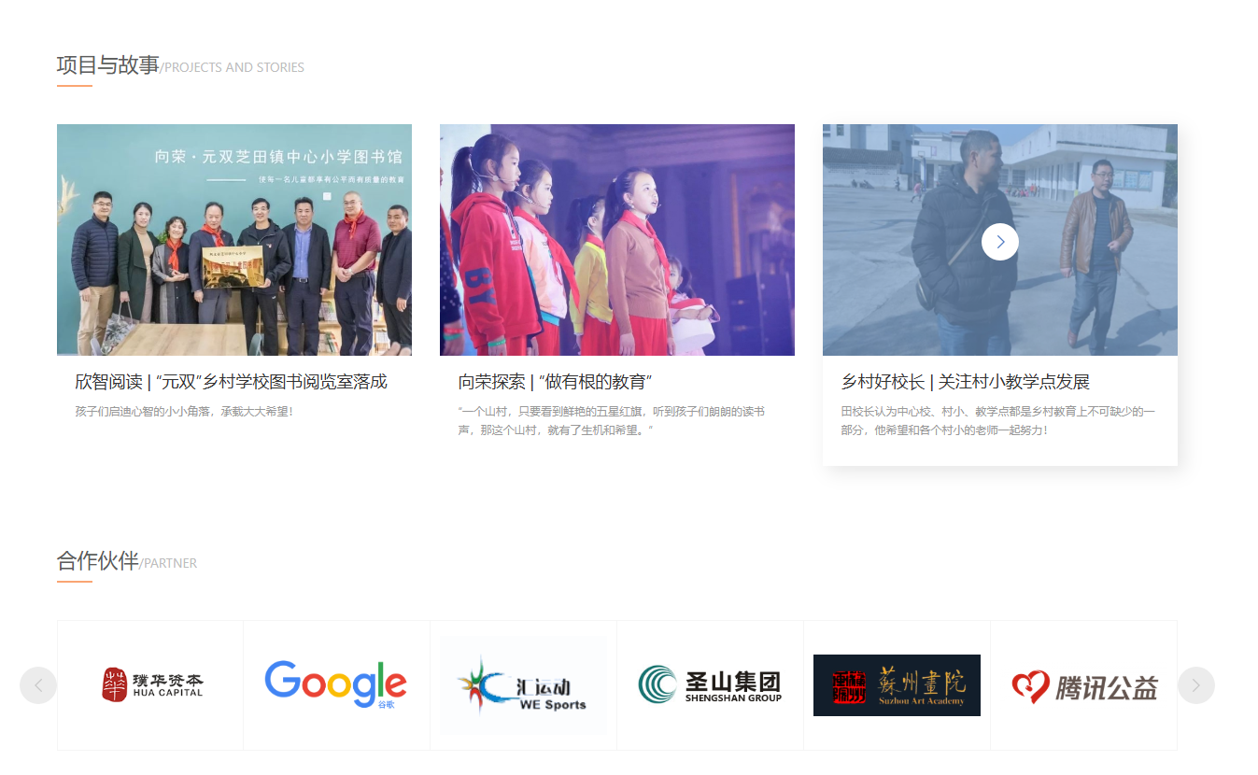Image resolution: width=1258 pixels, height=775 pixels.
Task: Click the PROJECTS AND STORIES subtitle text
Action: (x=233, y=67)
